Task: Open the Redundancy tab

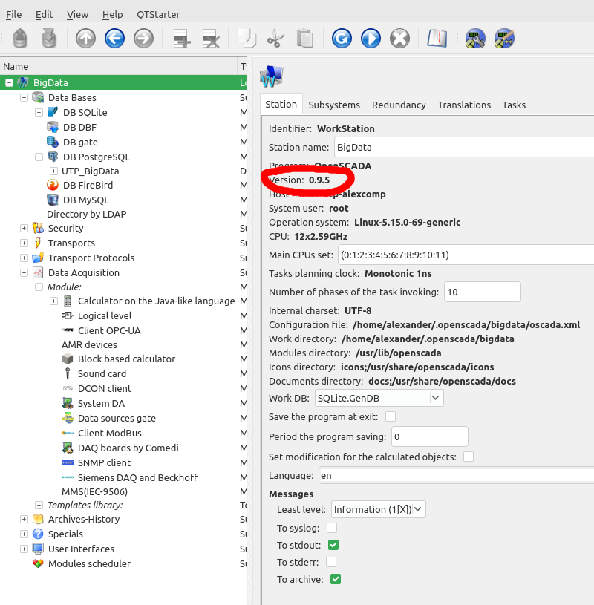Action: (399, 105)
